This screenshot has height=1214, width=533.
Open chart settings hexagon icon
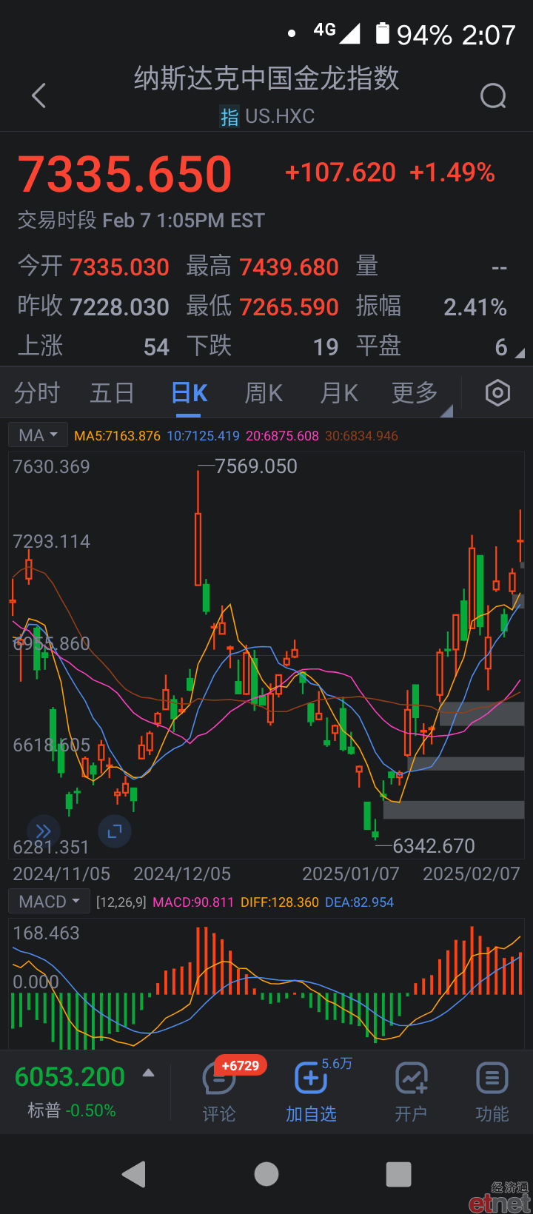pyautogui.click(x=497, y=393)
